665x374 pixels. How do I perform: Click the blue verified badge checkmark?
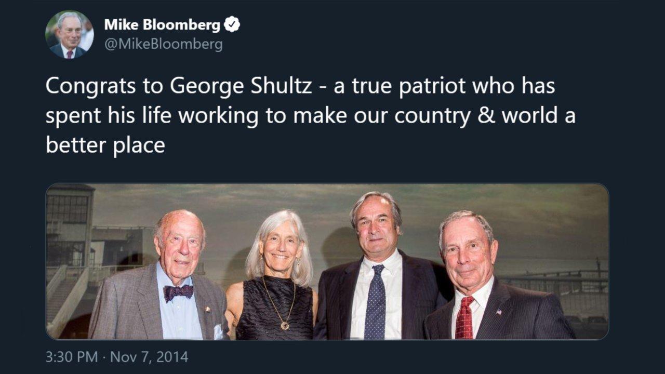(232, 24)
